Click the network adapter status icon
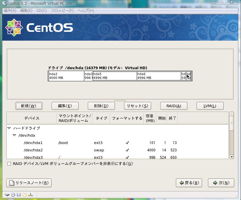 pos(30,195)
